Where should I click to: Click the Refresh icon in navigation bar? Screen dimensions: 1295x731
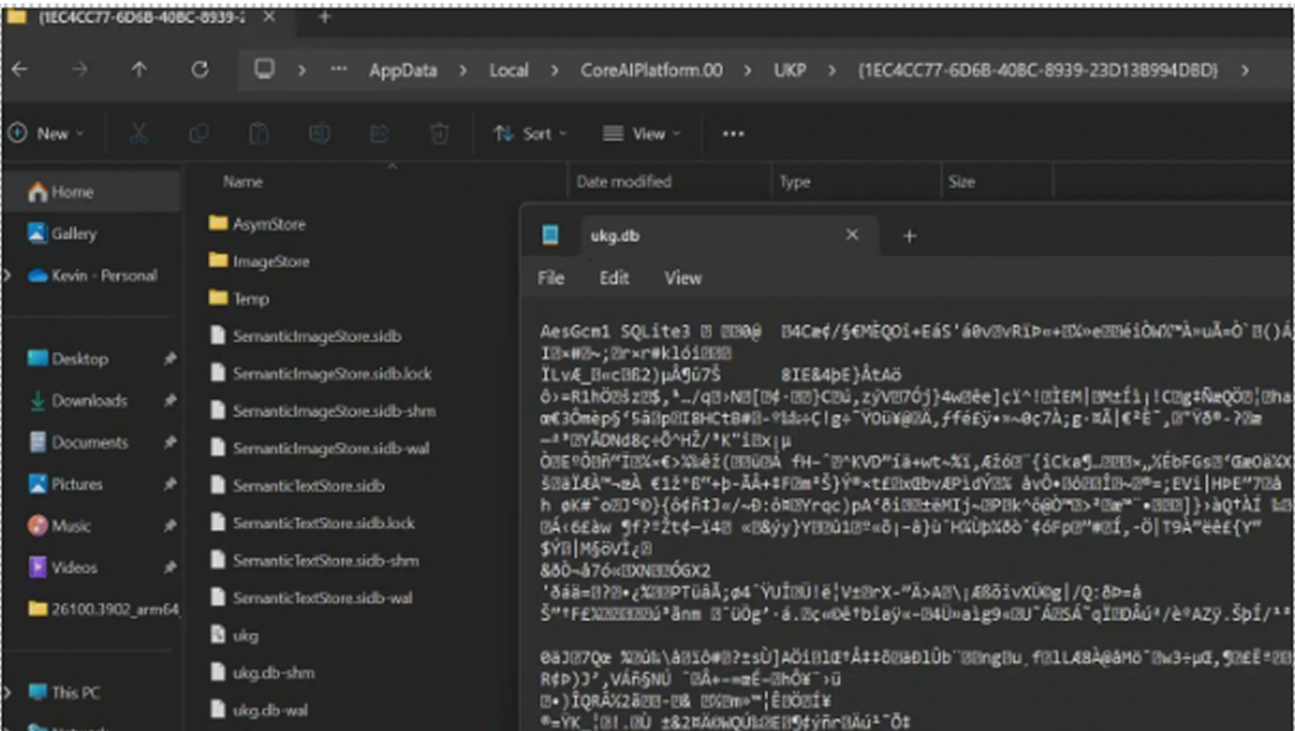point(199,70)
